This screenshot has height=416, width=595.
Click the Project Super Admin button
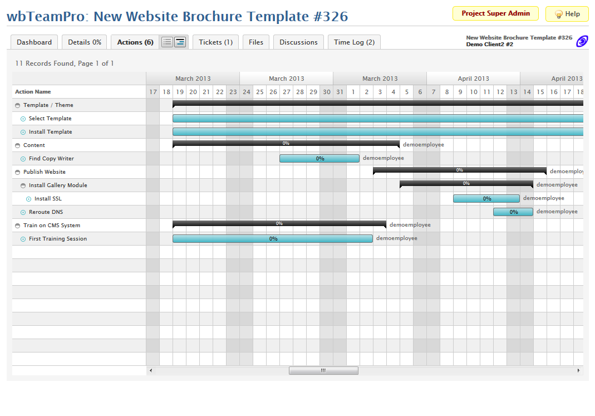(x=495, y=13)
